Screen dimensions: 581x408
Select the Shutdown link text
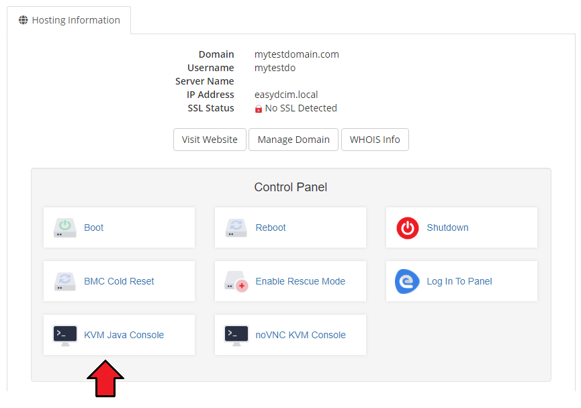click(x=447, y=227)
